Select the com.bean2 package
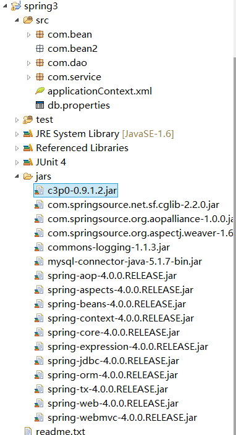Viewport: 236px width, 435px height. pyautogui.click(x=72, y=49)
